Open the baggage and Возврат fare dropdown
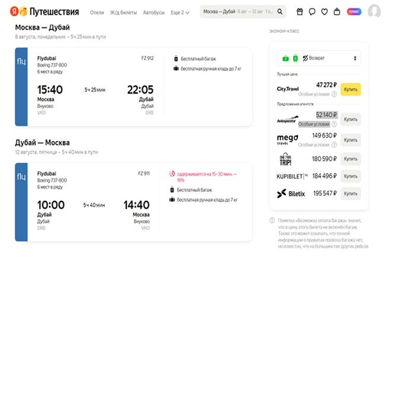Viewport: 407px width, 397px height. (x=319, y=58)
